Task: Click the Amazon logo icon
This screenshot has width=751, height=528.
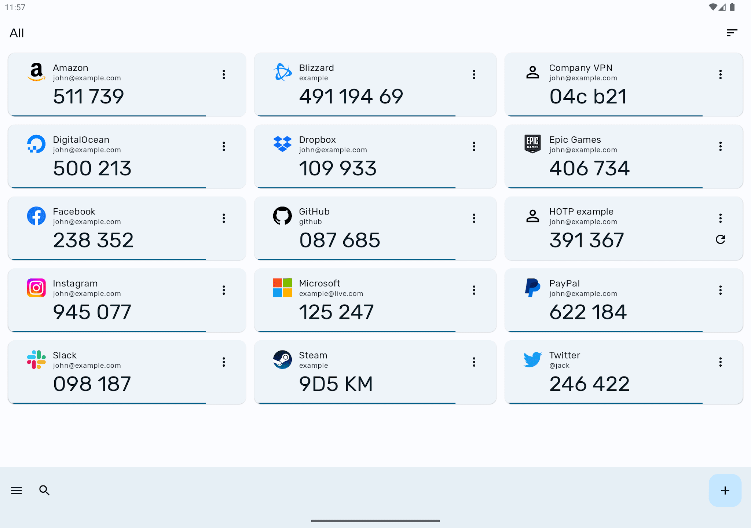Action: (x=36, y=72)
